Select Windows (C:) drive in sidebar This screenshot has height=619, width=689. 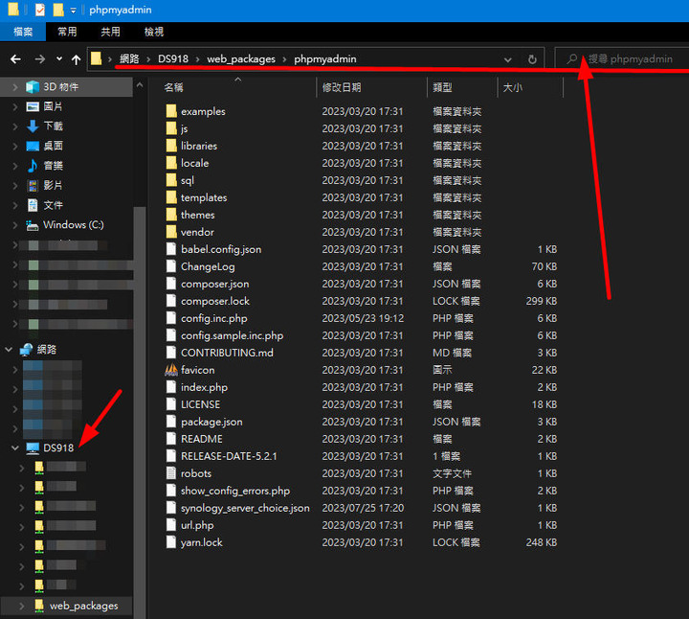(74, 225)
